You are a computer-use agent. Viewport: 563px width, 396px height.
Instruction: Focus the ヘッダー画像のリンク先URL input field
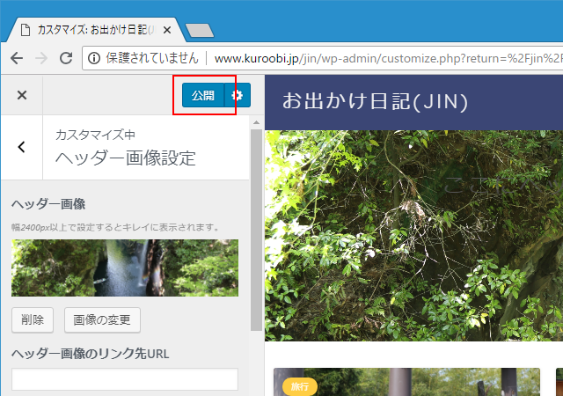point(125,378)
